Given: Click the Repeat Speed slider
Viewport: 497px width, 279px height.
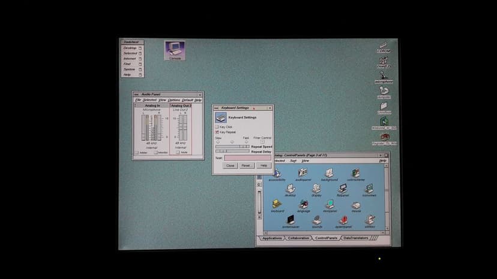Looking at the screenshot, I should pyautogui.click(x=232, y=147).
